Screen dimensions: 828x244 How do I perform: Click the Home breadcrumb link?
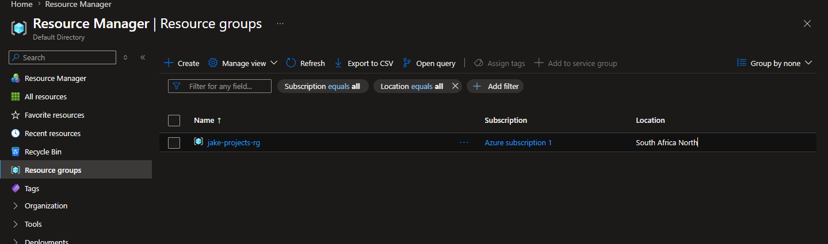[x=21, y=4]
